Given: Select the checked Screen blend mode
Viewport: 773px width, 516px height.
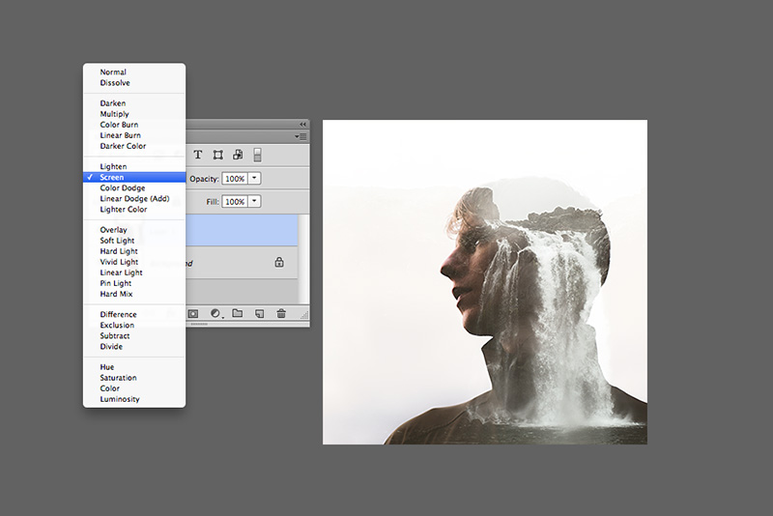Looking at the screenshot, I should tap(134, 177).
